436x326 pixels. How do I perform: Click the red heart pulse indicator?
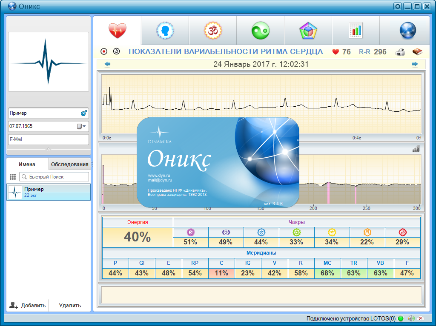(x=336, y=52)
